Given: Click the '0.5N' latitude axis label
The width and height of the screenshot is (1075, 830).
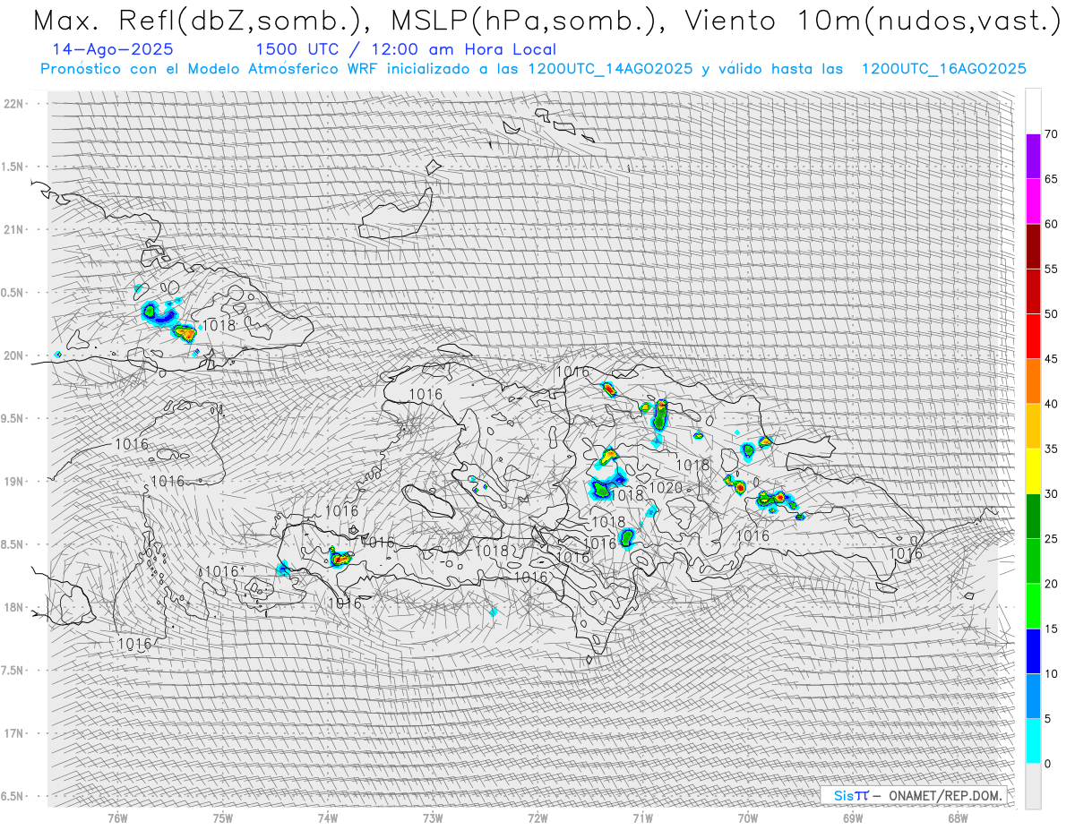Looking at the screenshot, I should (13, 293).
